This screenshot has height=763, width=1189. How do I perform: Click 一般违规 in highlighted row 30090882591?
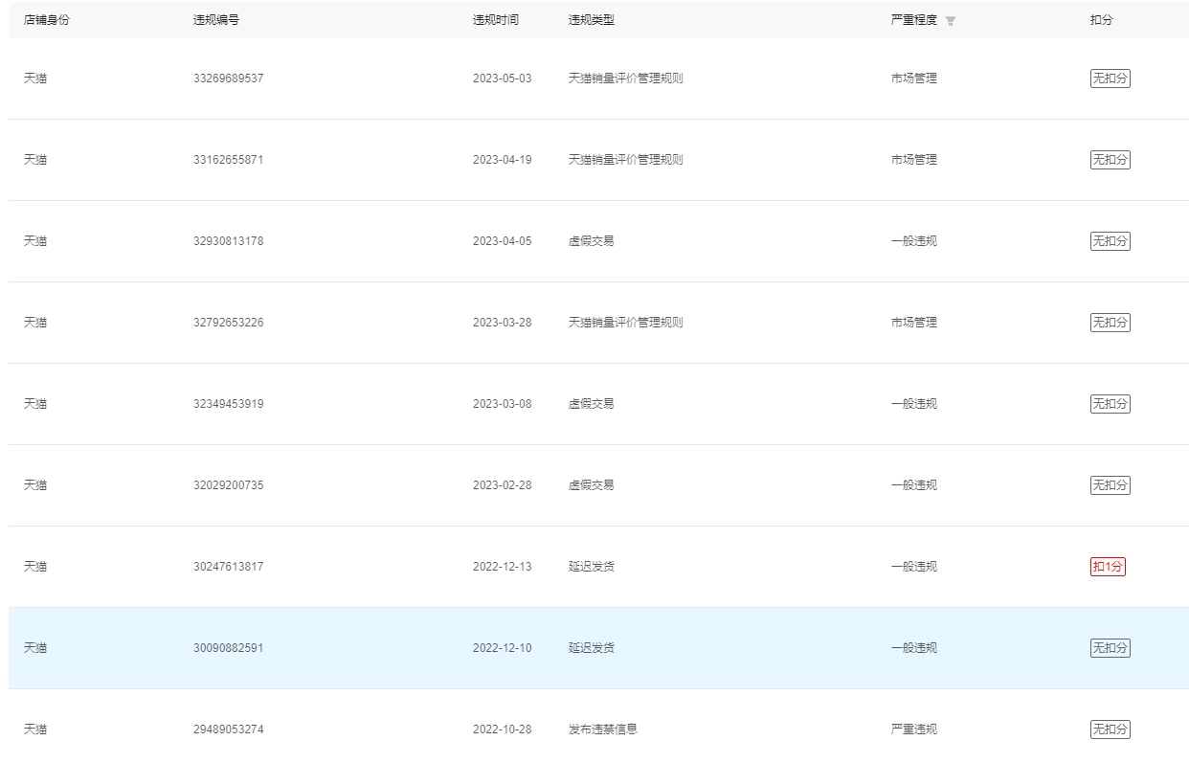coord(914,648)
